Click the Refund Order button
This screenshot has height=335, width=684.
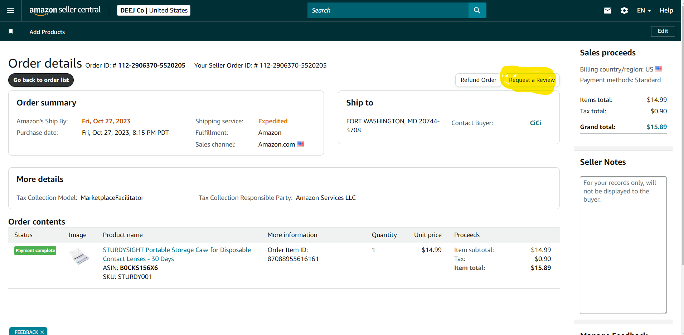(x=478, y=80)
